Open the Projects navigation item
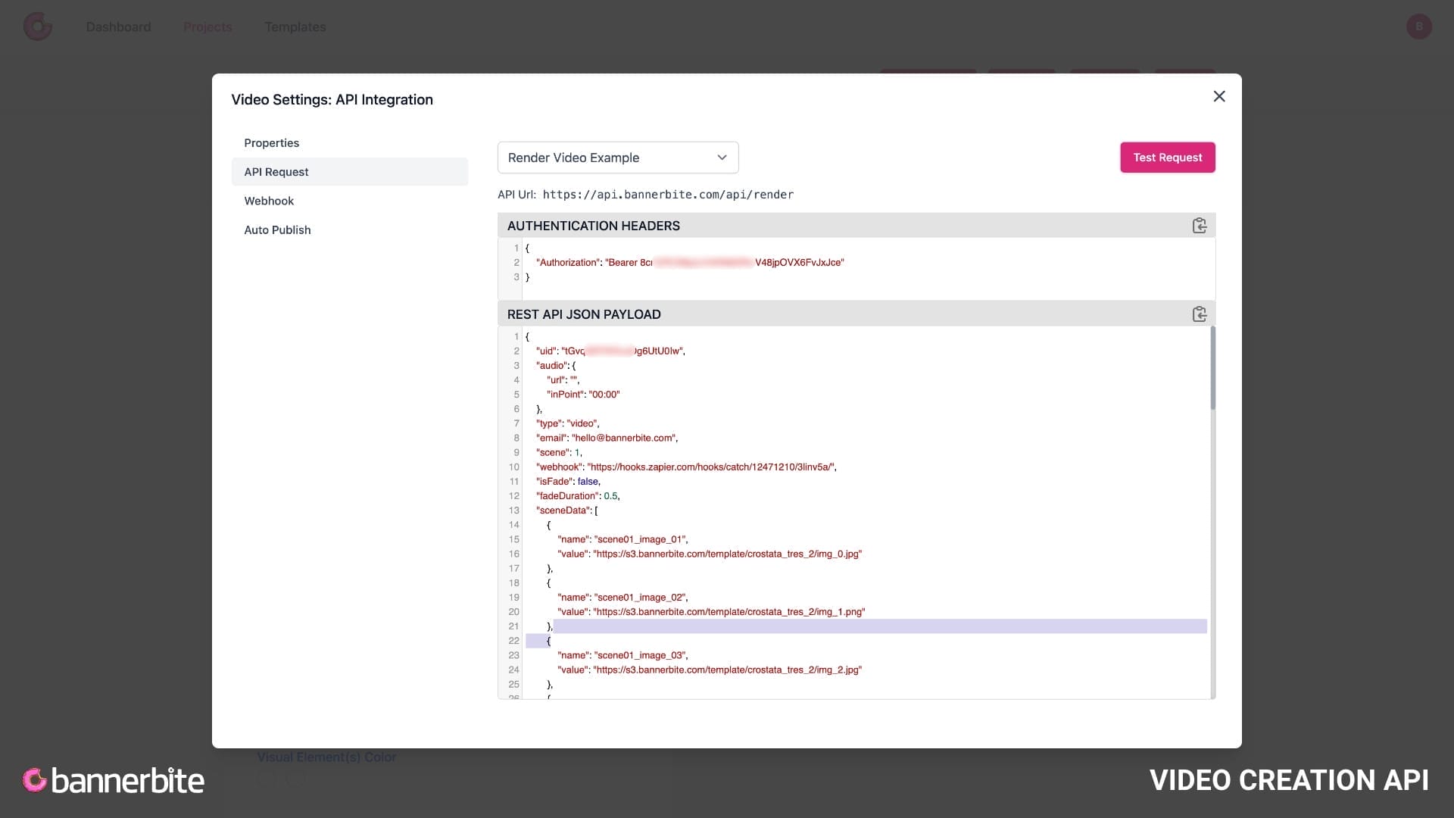Screen dimensions: 1454x818 pos(207,27)
